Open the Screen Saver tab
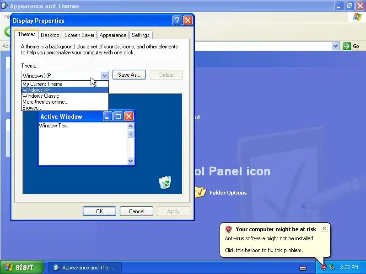Image resolution: width=366 pixels, height=274 pixels. click(79, 35)
